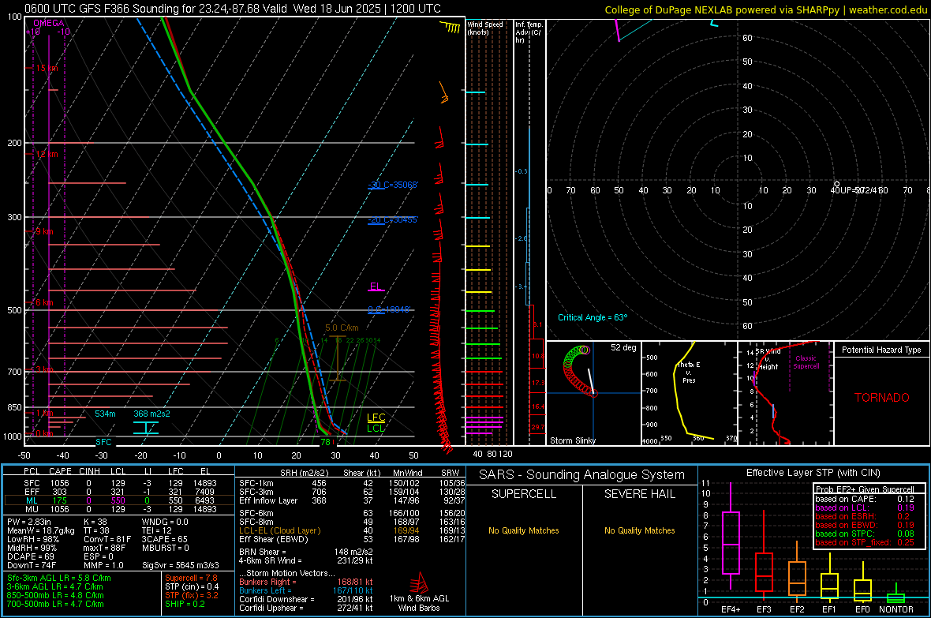Click the yellow LFC label
This screenshot has width=931, height=618.
tap(376, 418)
